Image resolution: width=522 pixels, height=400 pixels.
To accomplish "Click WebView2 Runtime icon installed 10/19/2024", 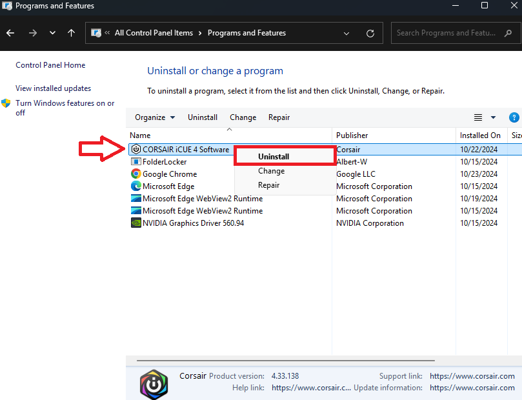I will [x=136, y=198].
